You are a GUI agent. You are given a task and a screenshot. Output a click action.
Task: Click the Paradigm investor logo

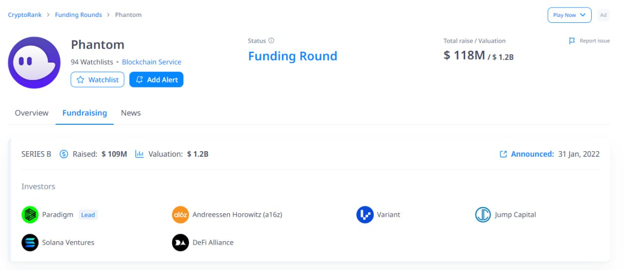[30, 215]
